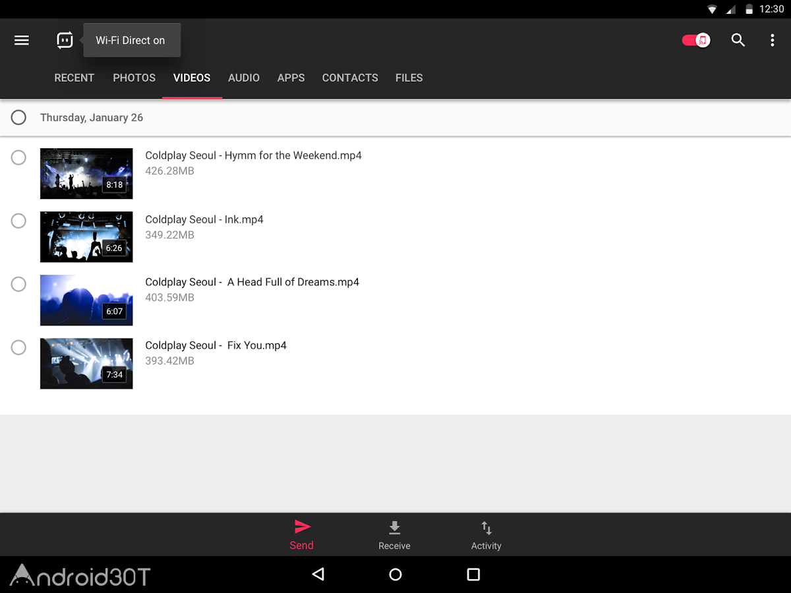Click the Hymm for the Weekend.mp4 filename

[x=254, y=155]
